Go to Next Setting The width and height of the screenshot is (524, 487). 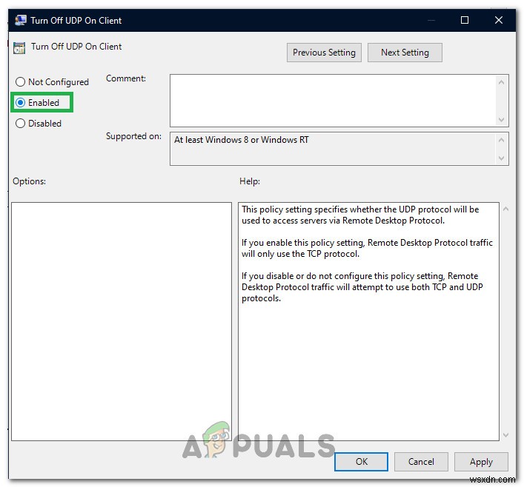point(405,53)
